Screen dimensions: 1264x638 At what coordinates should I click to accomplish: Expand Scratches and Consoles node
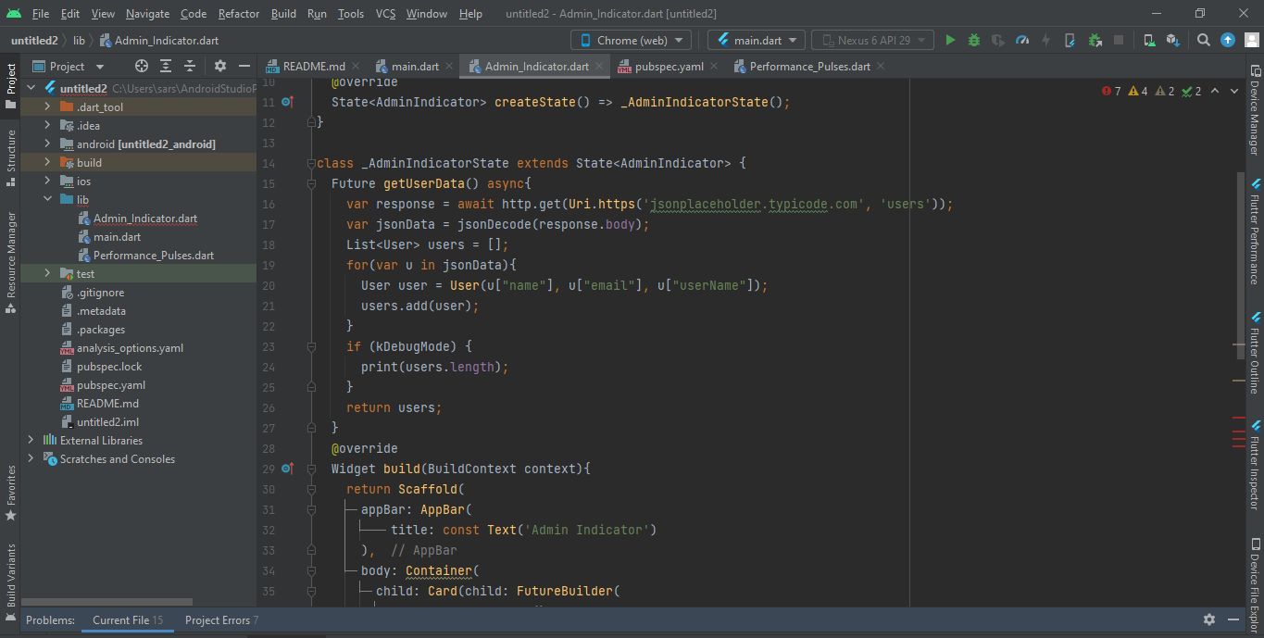click(32, 459)
